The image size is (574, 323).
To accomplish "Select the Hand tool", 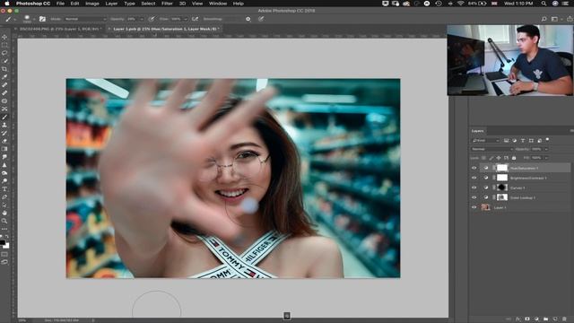I will point(4,214).
